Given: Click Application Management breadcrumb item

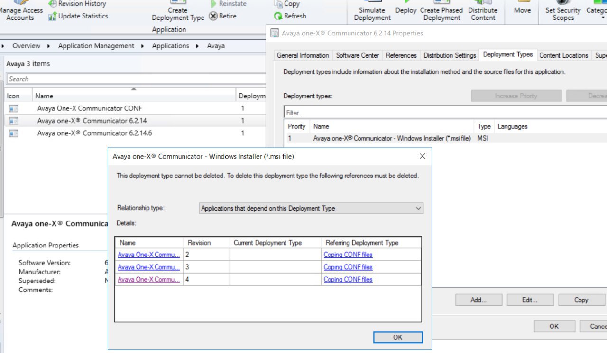Looking at the screenshot, I should click(96, 46).
